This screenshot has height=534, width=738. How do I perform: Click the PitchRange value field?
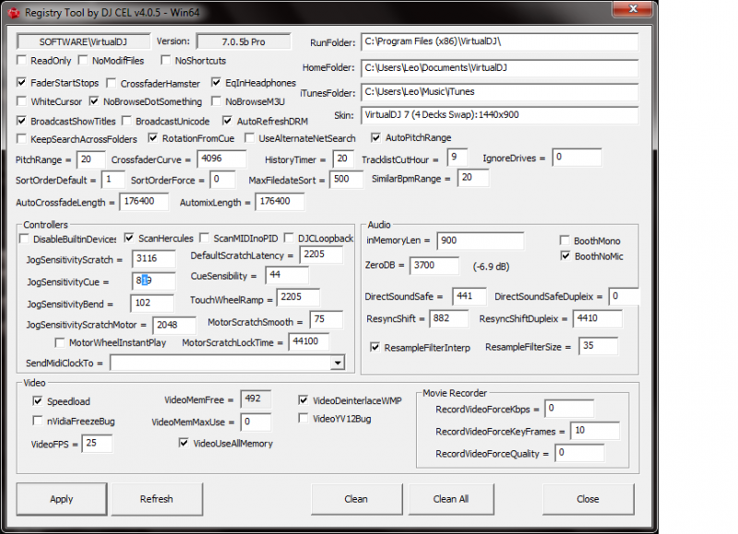[90, 159]
